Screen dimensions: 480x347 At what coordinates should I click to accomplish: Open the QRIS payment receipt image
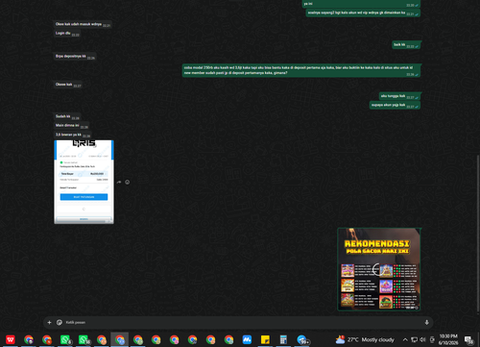pyautogui.click(x=84, y=182)
